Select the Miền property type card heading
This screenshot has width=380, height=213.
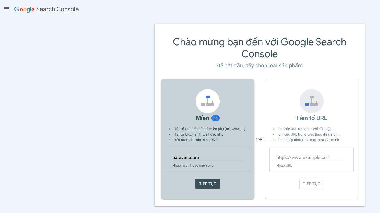(202, 118)
